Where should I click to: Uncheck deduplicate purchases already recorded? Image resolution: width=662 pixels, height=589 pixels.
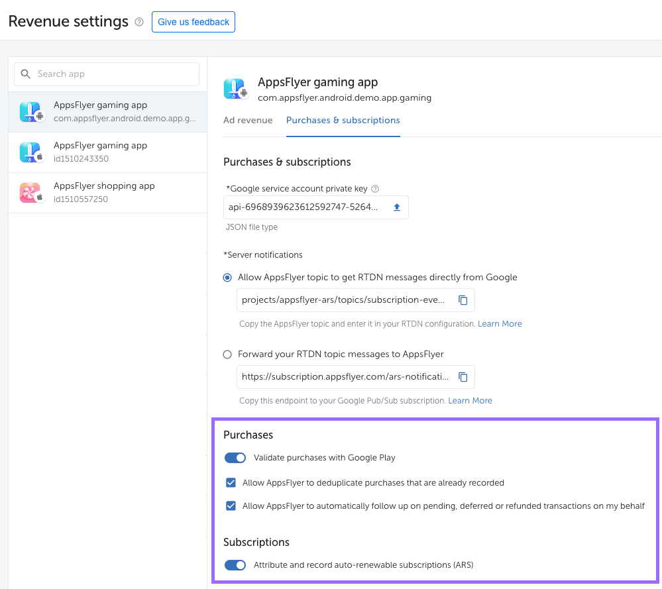coord(231,482)
